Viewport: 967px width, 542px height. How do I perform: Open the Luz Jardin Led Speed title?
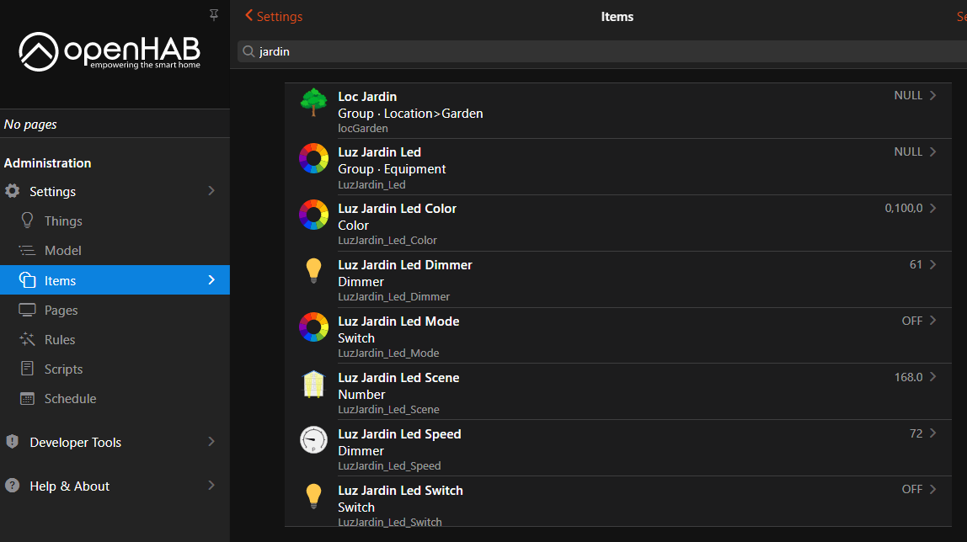coord(399,434)
